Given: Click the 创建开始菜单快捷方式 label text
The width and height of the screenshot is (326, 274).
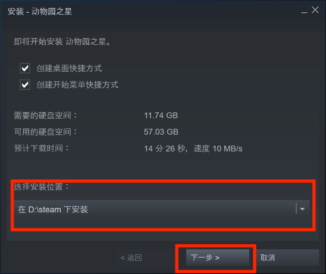Looking at the screenshot, I should 77,84.
